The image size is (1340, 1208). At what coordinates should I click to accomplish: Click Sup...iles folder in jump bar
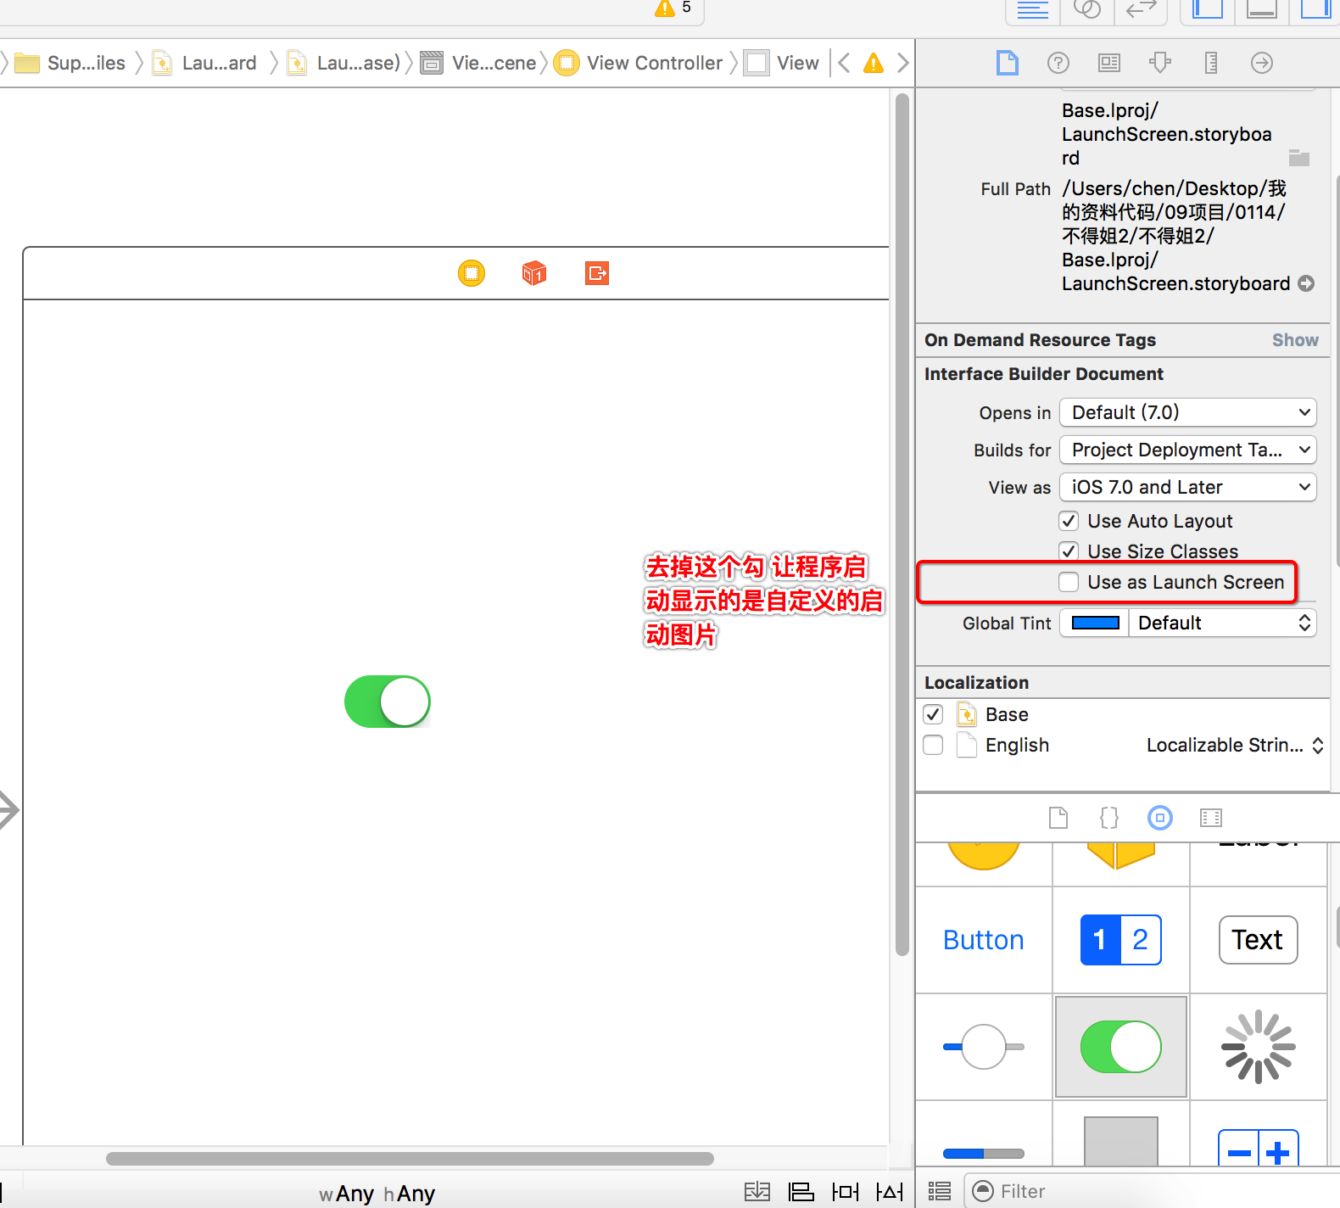tap(70, 63)
